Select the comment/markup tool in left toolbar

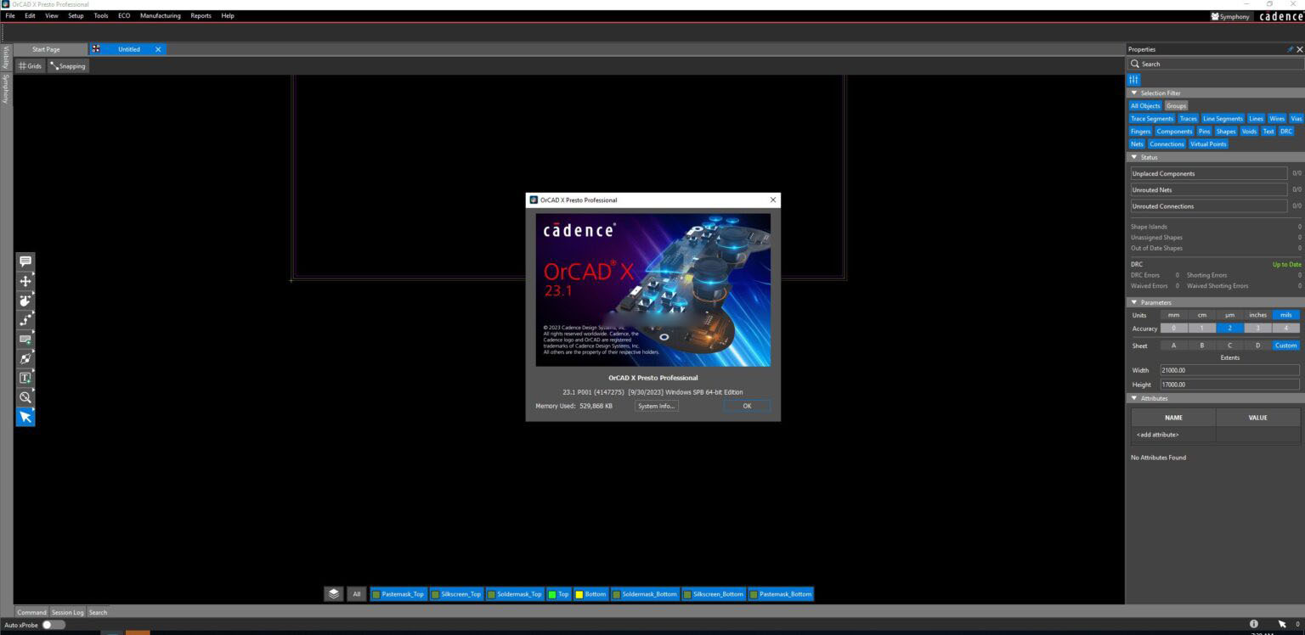[x=25, y=261]
